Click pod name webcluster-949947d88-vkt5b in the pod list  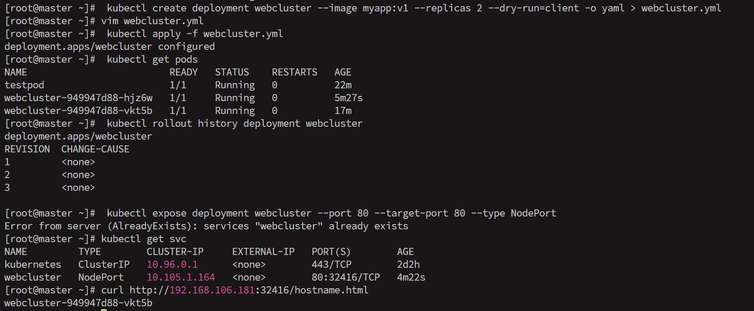(79, 111)
